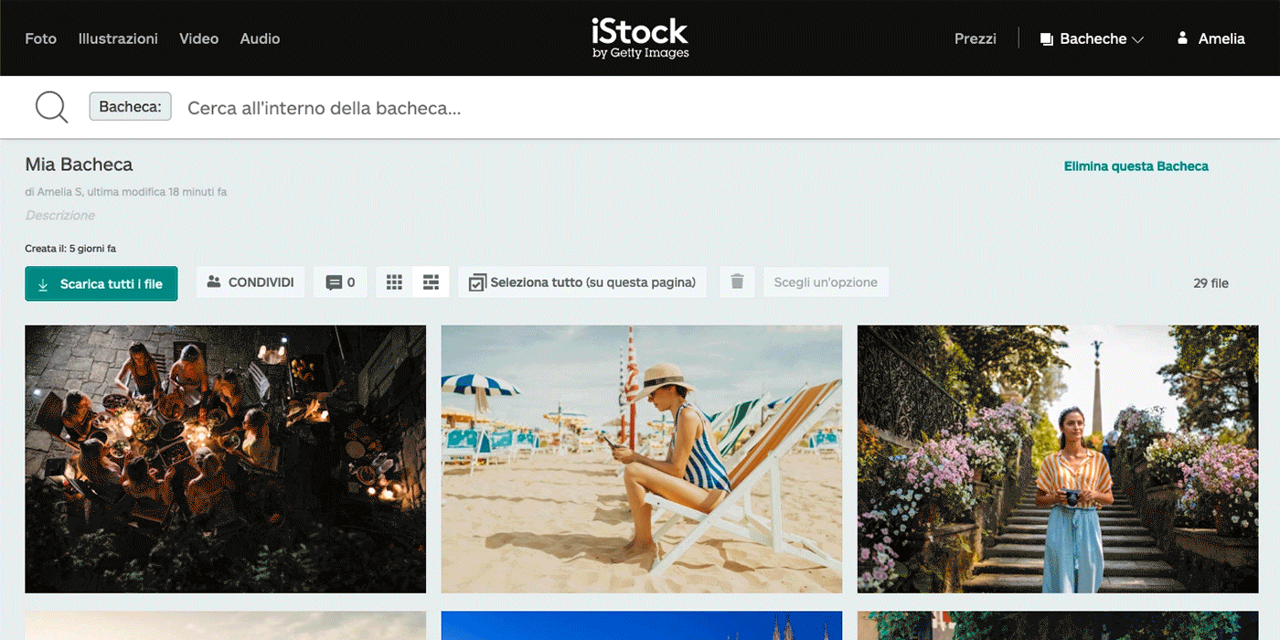
Task: Click the magnifying glass search icon
Action: [51, 107]
